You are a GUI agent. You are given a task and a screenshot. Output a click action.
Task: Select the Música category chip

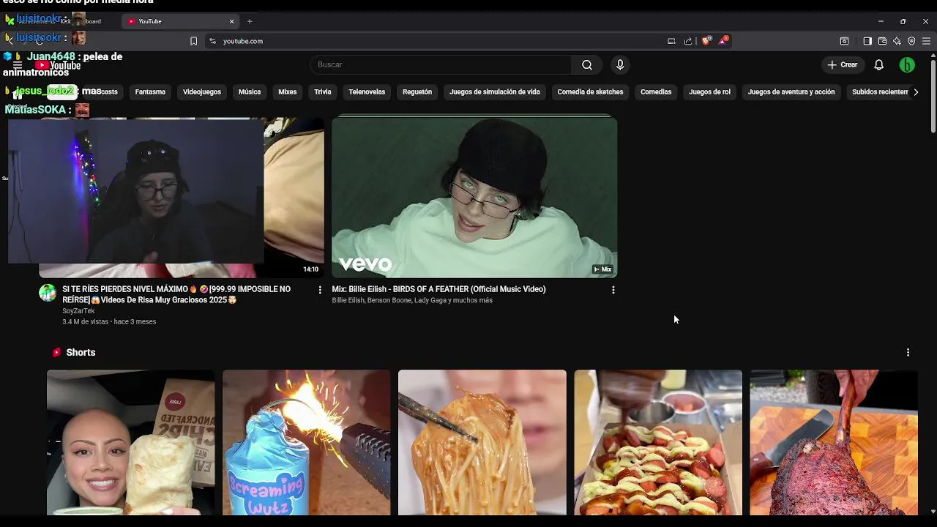250,92
